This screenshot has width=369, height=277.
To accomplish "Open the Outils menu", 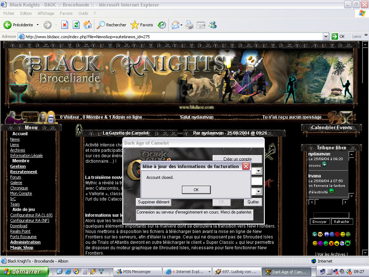I will point(83,13).
